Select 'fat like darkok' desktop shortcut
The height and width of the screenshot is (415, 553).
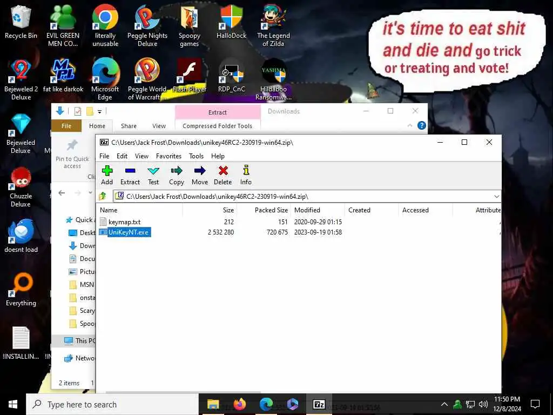63,76
